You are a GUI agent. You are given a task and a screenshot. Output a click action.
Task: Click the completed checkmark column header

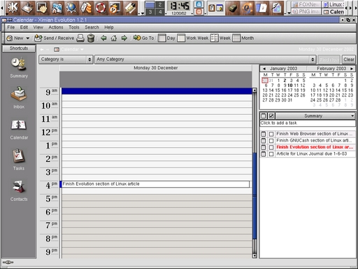pyautogui.click(x=271, y=116)
